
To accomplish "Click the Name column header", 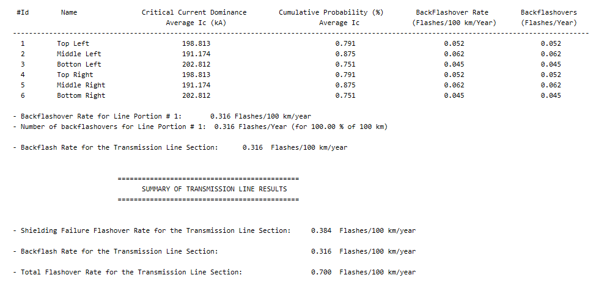I will point(69,13).
